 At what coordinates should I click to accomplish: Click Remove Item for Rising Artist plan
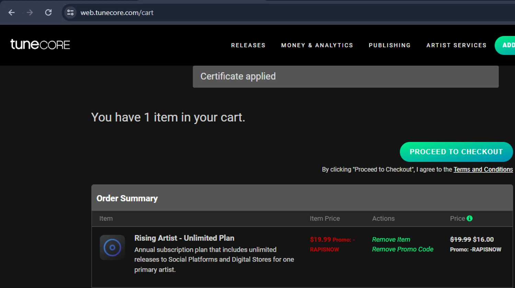[391, 239]
